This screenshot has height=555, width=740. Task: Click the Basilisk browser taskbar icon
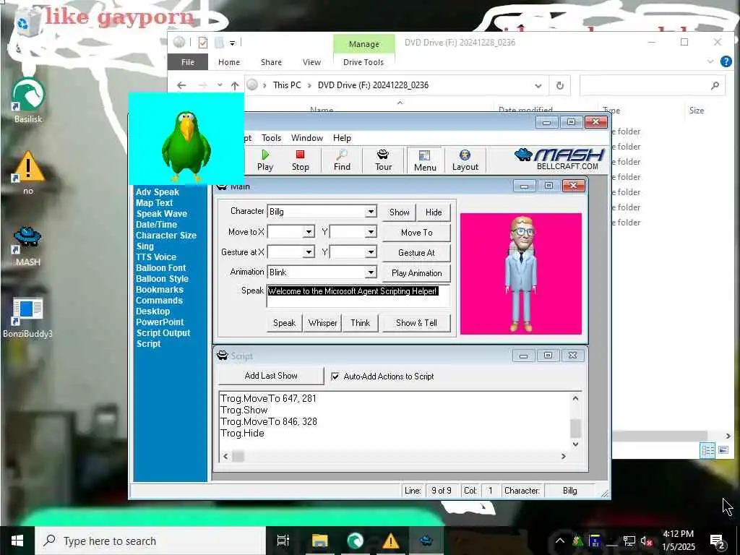[x=356, y=541]
